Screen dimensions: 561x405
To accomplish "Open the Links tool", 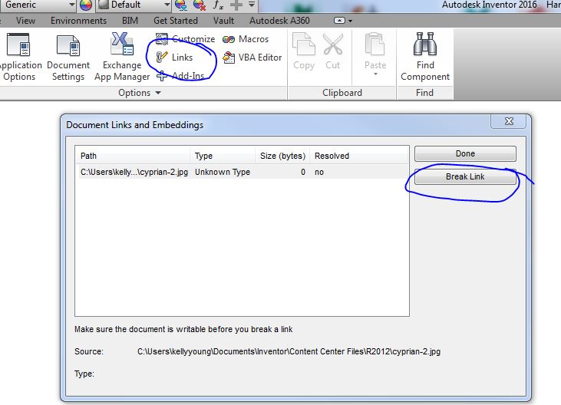I will (x=174, y=58).
